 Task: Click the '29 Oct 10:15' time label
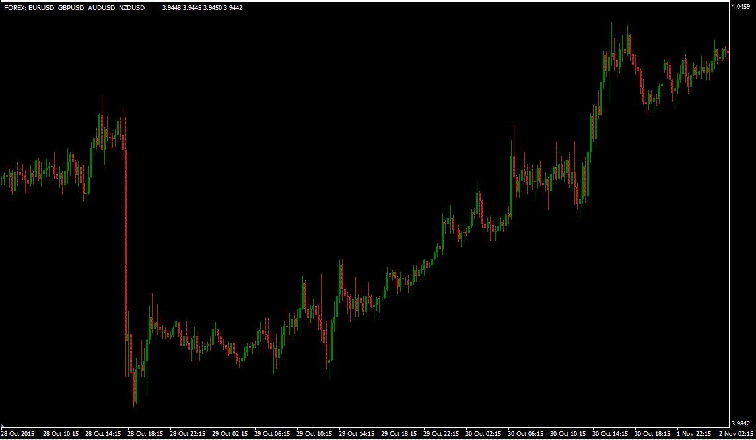tap(315, 434)
